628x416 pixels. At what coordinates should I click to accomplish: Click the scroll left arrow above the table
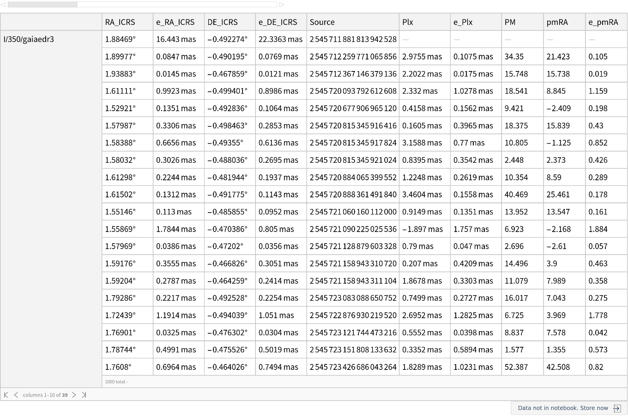3,5
